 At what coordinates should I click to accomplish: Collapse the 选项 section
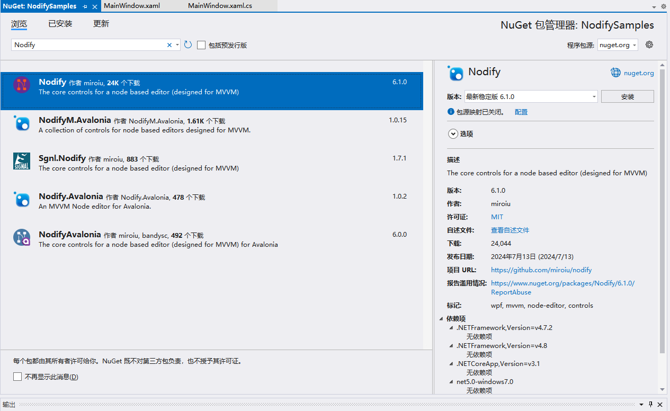pyautogui.click(x=453, y=133)
